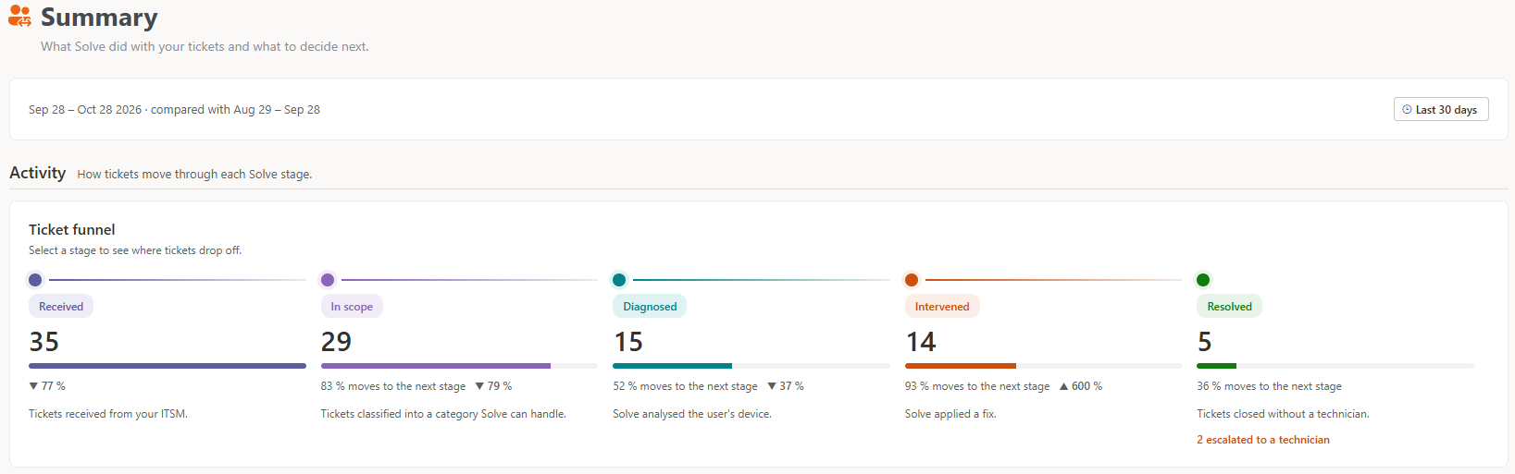1515x474 pixels.
Task: Open the Last 30 days date range
Action: click(1441, 109)
